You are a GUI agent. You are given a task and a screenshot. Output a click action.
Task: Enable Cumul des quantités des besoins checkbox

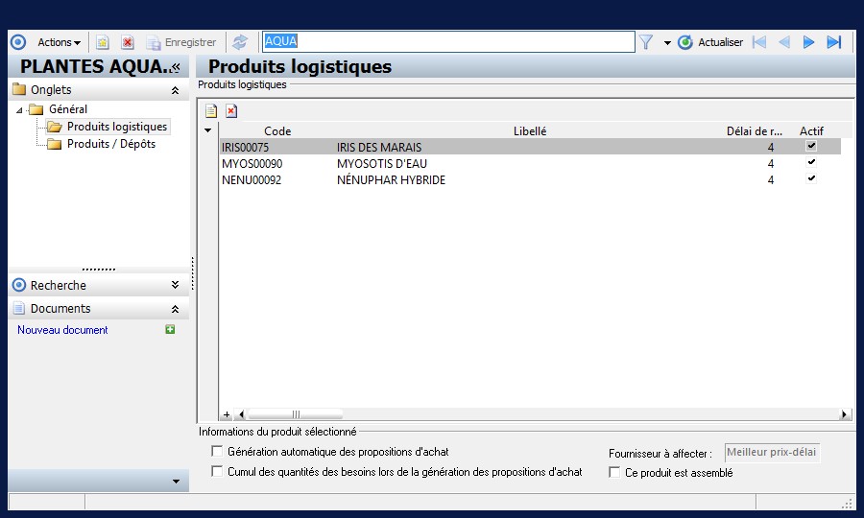(217, 471)
